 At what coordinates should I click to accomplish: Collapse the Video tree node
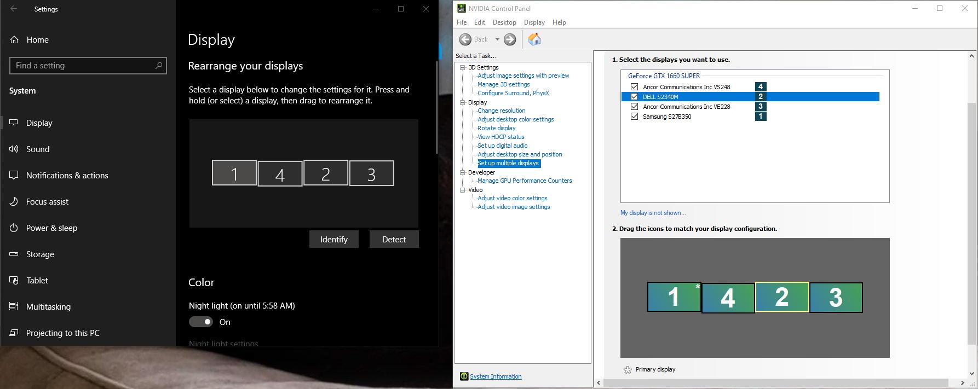[463, 190]
